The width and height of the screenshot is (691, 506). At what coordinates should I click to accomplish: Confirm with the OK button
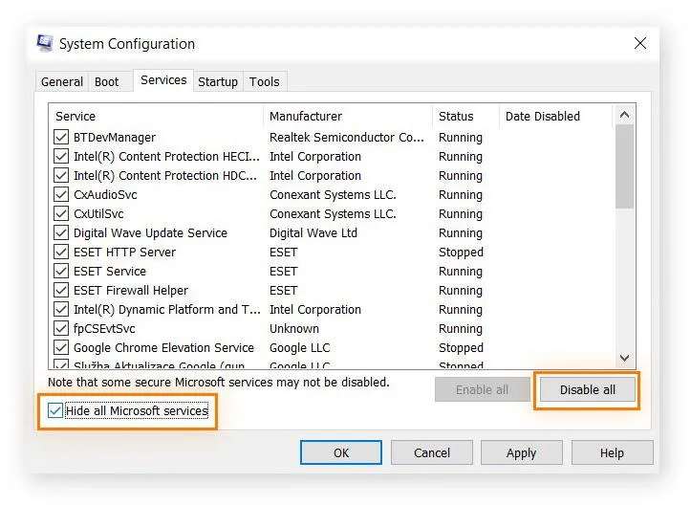pyautogui.click(x=341, y=452)
